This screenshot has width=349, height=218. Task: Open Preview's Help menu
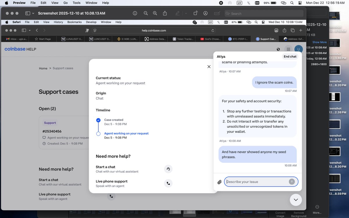tap(106, 3)
